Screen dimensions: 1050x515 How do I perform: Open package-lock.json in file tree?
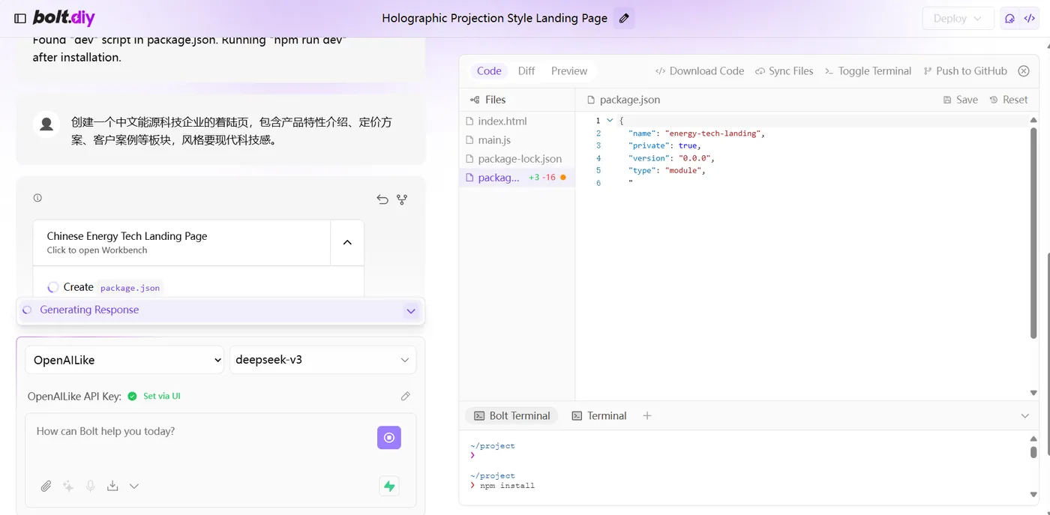(517, 159)
